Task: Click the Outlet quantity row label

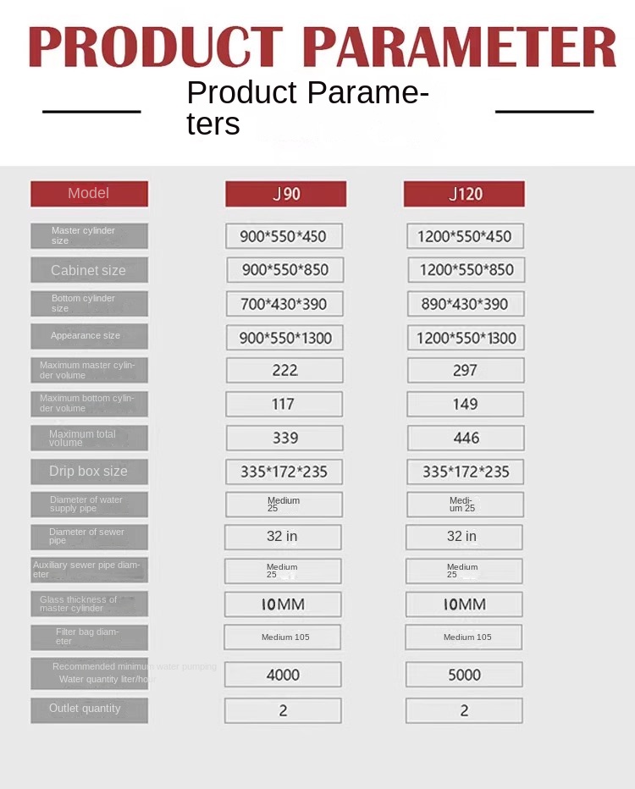Action: (89, 709)
